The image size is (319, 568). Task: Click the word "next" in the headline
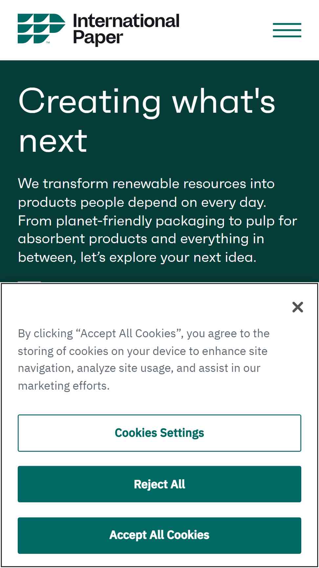pyautogui.click(x=53, y=142)
